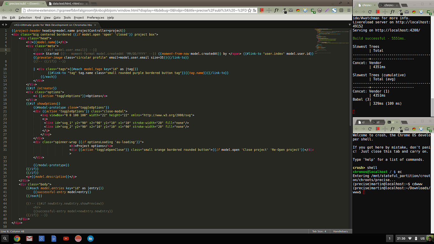
Task: Change Tab Size via the status bar control
Action: coord(319,231)
